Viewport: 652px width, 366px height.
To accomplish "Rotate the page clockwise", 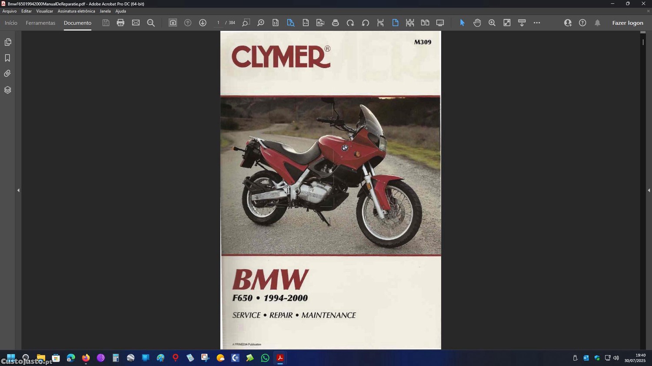I will [350, 23].
